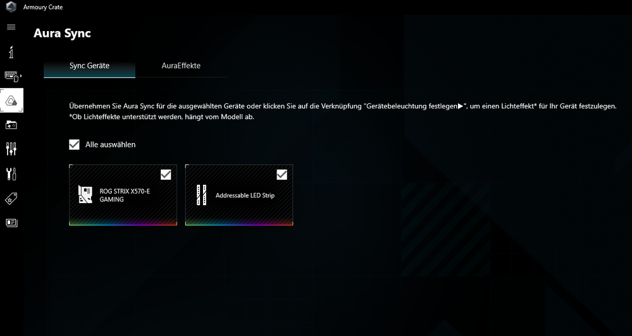Viewport: 632px width, 336px height.
Task: Click the Addressable LED Strip label
Action: point(245,196)
